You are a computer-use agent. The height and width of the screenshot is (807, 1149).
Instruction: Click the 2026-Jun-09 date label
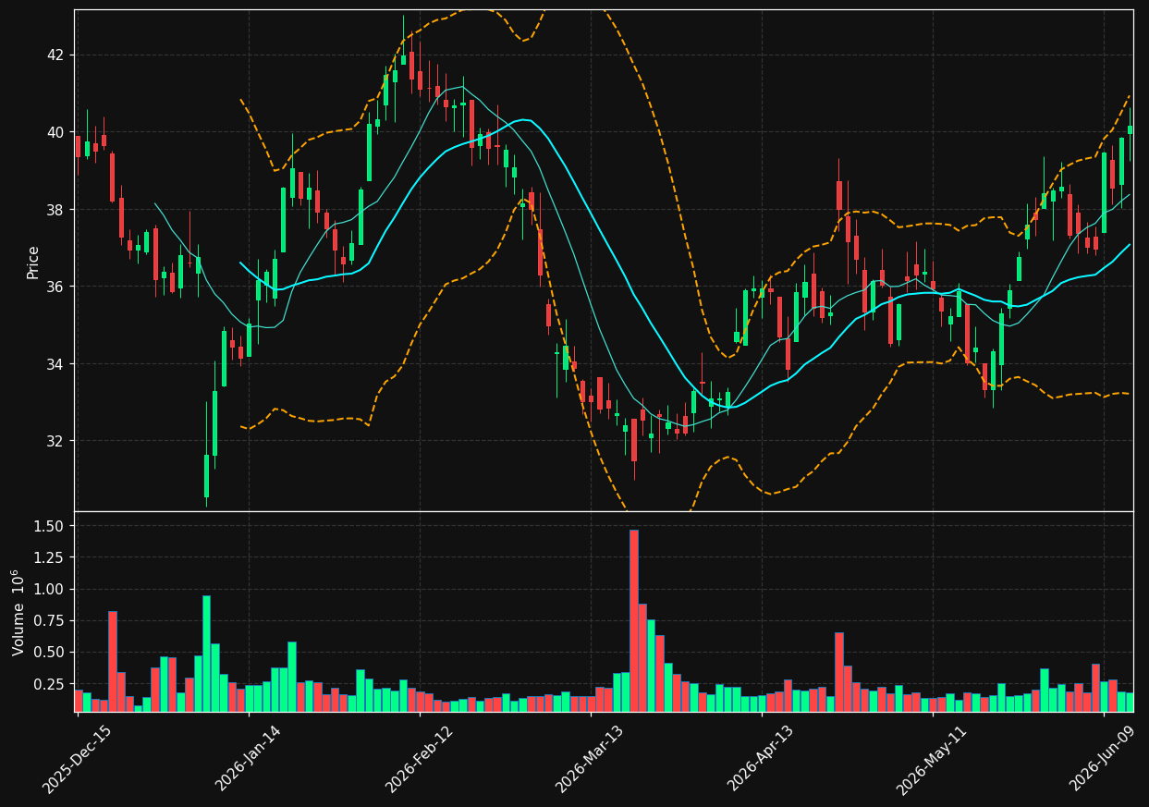pyautogui.click(x=1102, y=759)
